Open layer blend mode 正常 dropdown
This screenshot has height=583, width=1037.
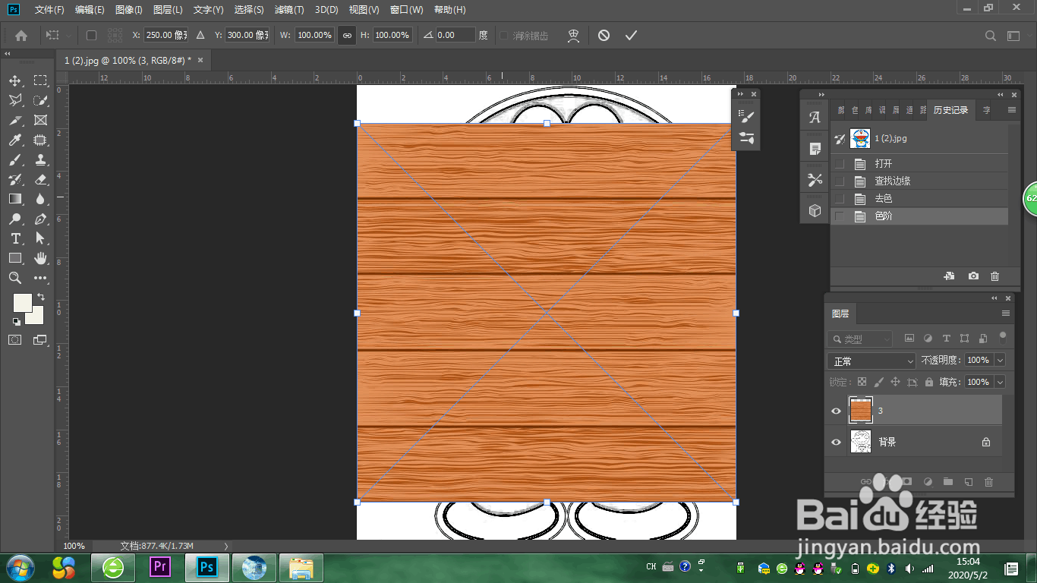coord(871,361)
